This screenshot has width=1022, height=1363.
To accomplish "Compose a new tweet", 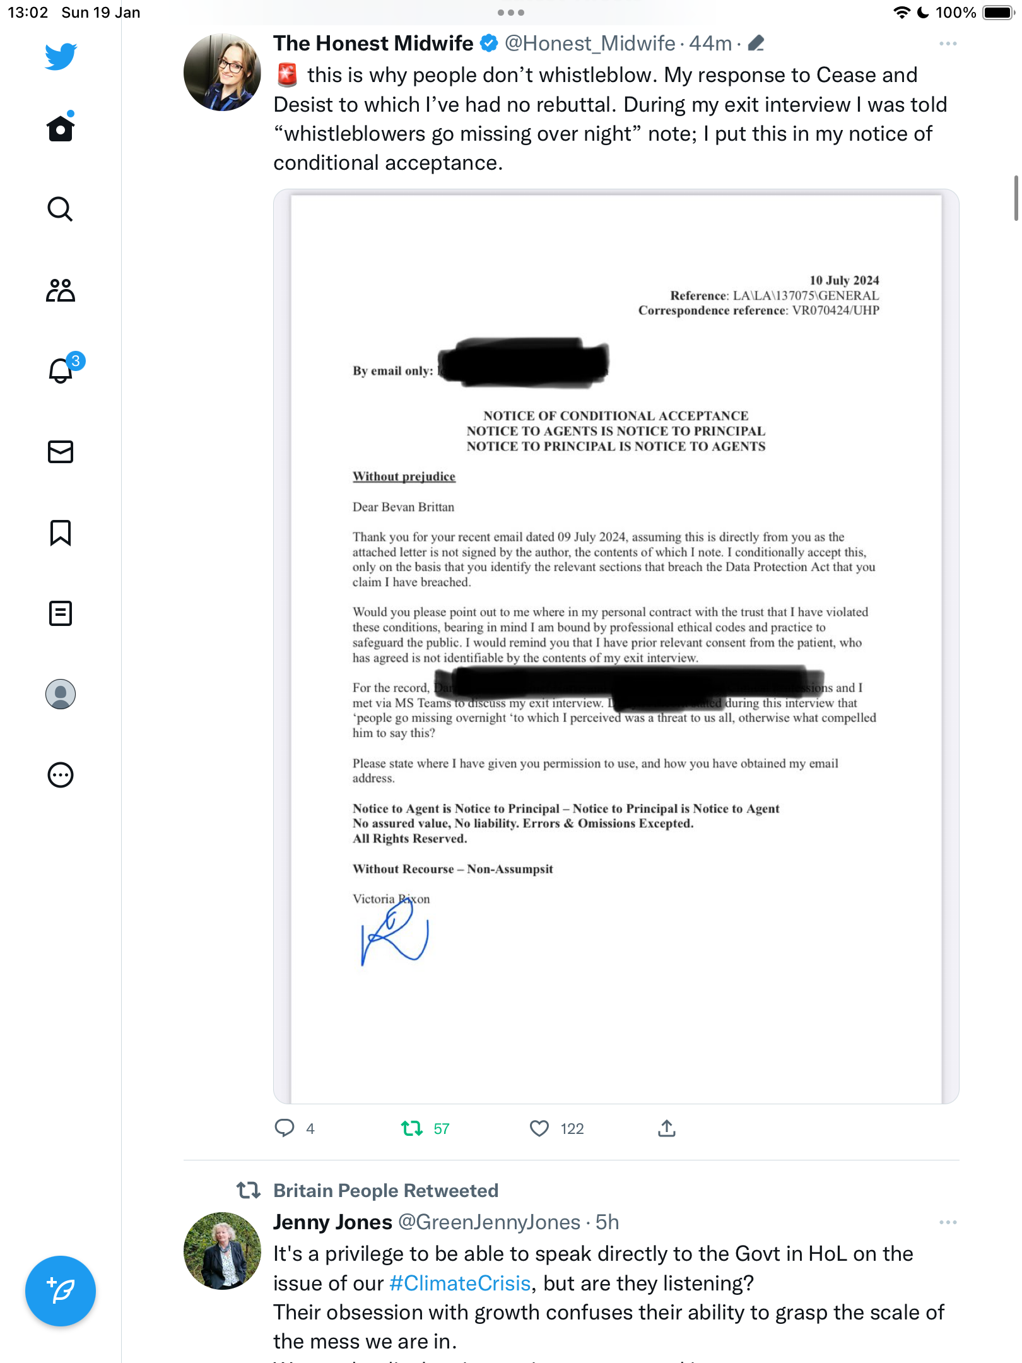I will pyautogui.click(x=61, y=1291).
